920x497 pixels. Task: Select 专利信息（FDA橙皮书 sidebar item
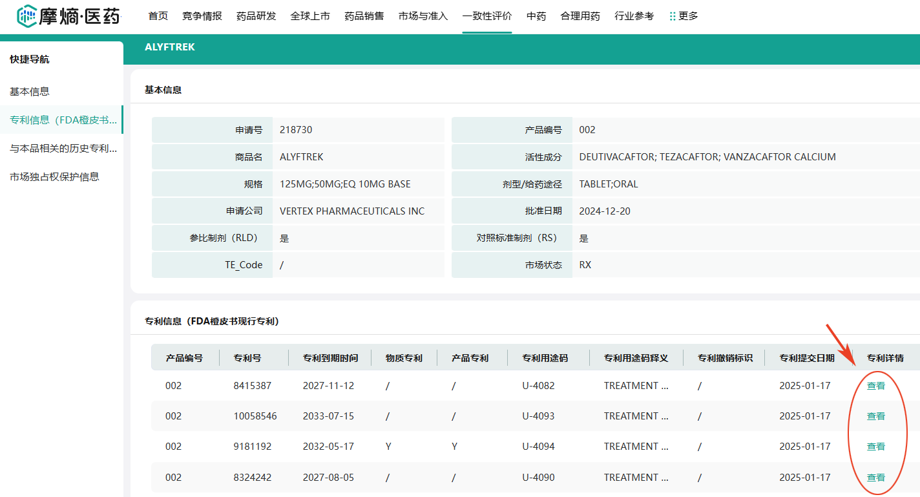[63, 120]
